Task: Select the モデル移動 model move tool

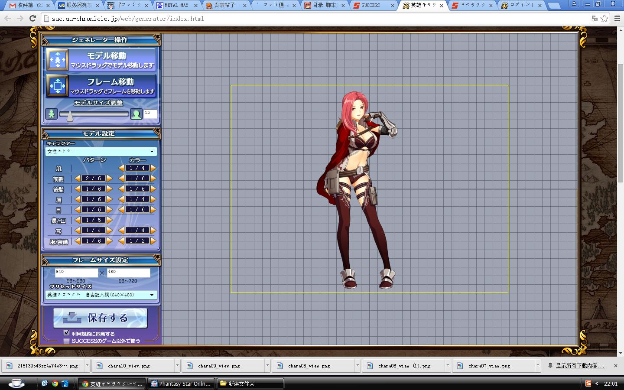Action: (x=101, y=59)
